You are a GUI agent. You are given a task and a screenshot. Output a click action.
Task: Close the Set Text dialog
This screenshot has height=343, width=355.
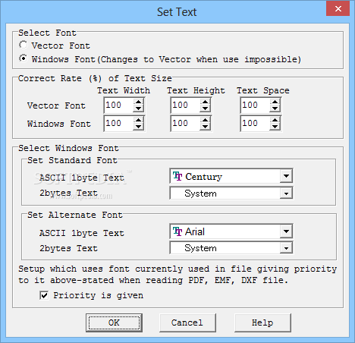point(338,9)
